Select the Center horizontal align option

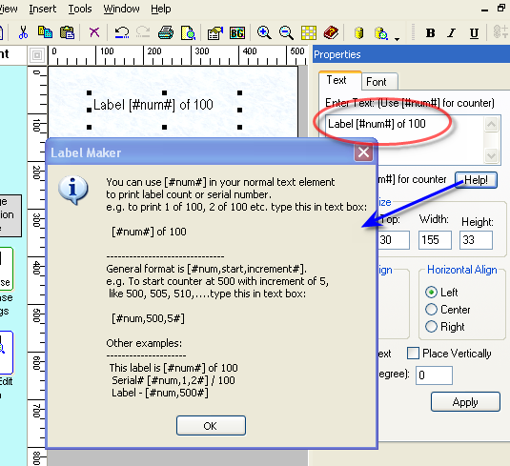point(431,310)
